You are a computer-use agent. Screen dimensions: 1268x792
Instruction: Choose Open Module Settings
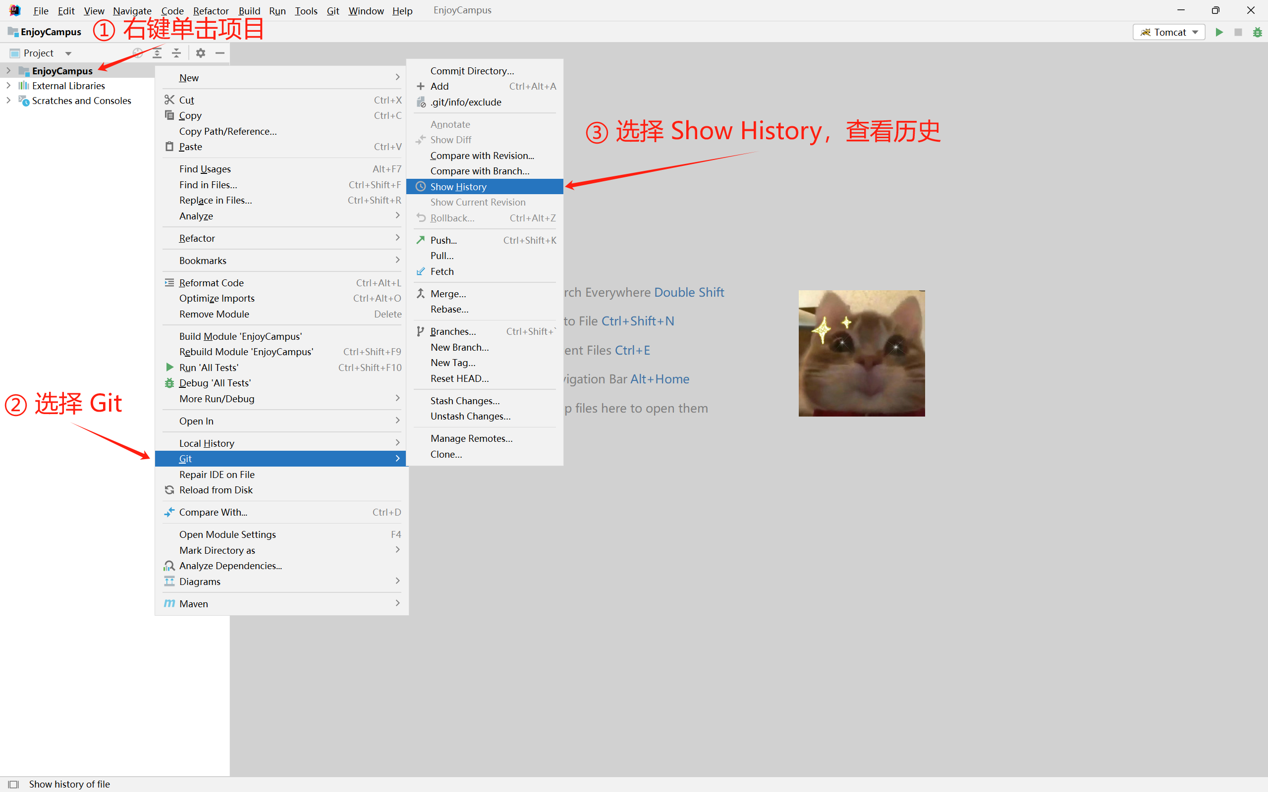(282, 534)
